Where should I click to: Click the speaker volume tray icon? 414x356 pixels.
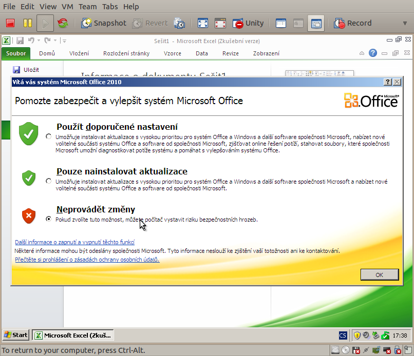[366, 335]
